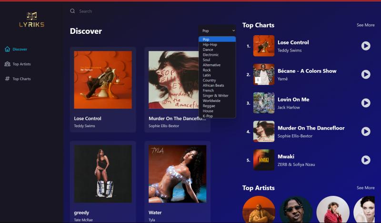Select French genre option
Screen dimensions: 381x223
click(217, 91)
